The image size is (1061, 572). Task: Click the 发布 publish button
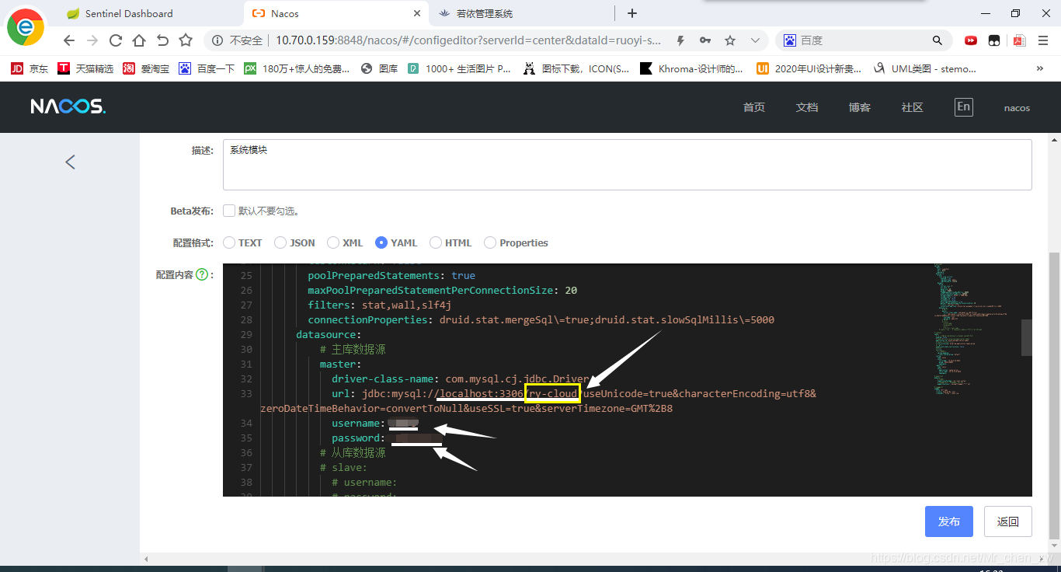point(949,521)
